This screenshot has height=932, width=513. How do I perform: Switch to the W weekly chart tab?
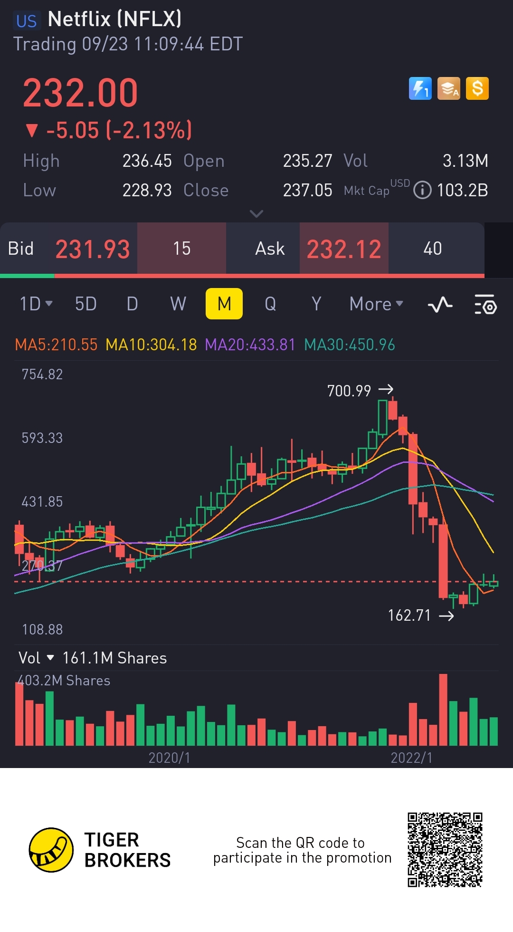[x=178, y=304]
